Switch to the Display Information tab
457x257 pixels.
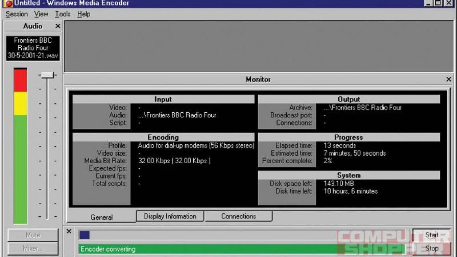170,216
